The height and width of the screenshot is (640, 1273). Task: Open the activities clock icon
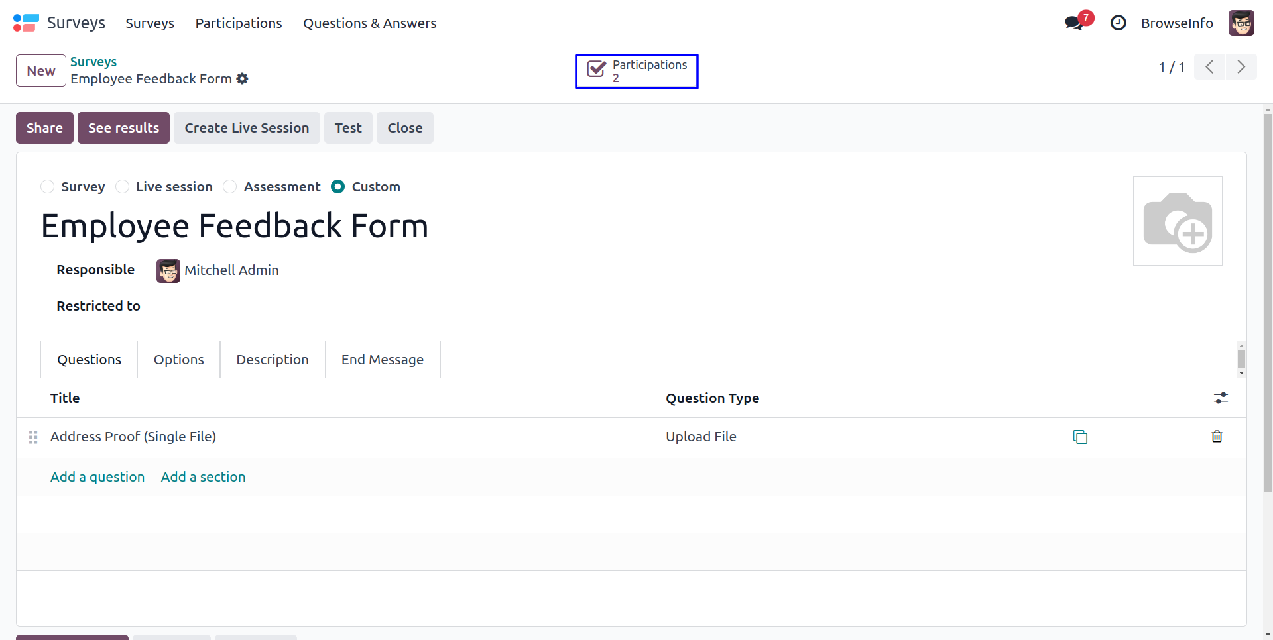point(1119,23)
